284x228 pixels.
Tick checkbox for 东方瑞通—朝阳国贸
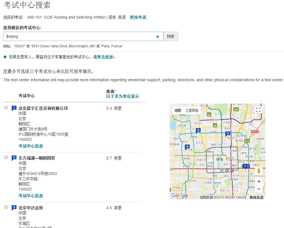click(6, 157)
